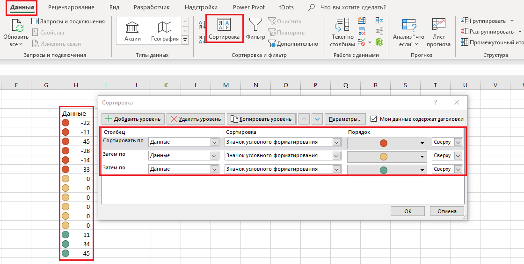Open second row Сверху position dropdown
Viewport: 524px width, 264px height.
pyautogui.click(x=458, y=156)
